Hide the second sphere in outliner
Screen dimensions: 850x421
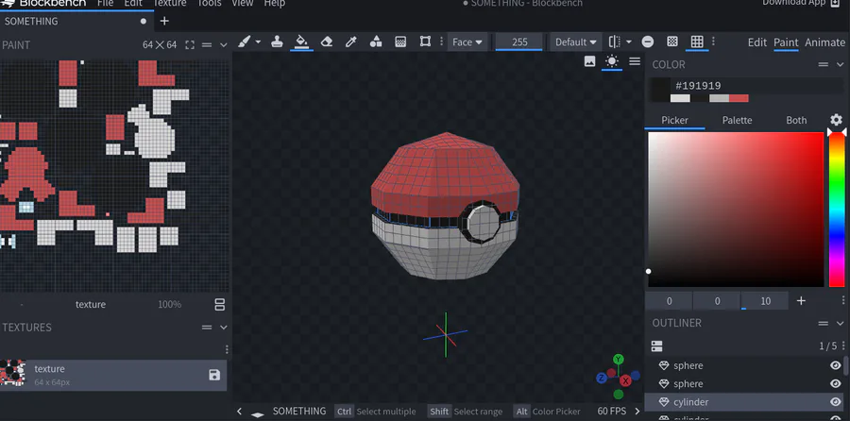(x=836, y=383)
